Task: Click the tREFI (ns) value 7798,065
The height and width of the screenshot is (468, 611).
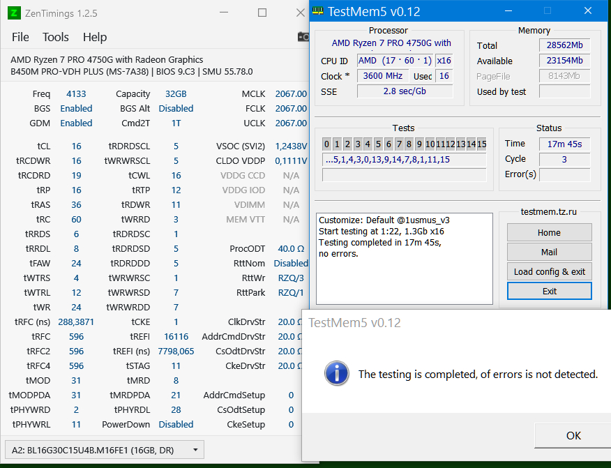Action: [x=176, y=351]
